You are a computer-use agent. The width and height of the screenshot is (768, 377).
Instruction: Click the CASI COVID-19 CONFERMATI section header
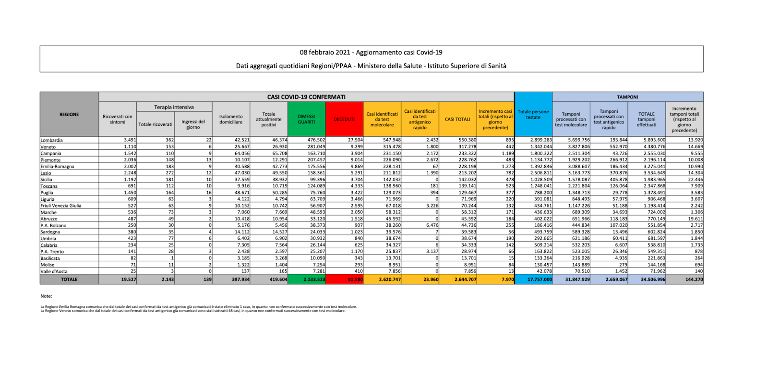click(306, 97)
